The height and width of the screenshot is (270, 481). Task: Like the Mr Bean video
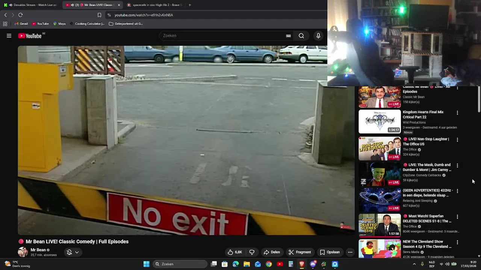[x=235, y=252]
